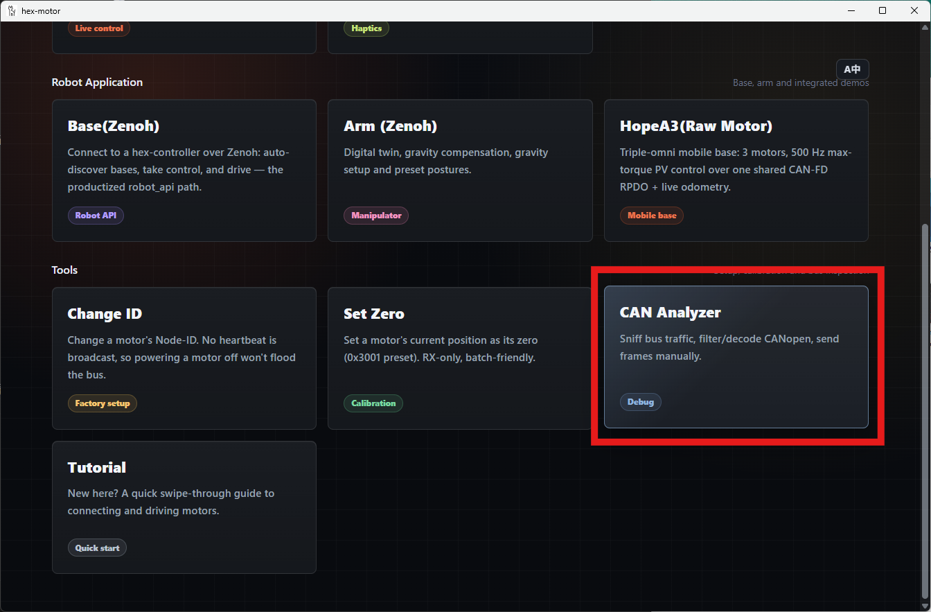Open the HopeA3(Raw Motor) card

[x=736, y=171]
